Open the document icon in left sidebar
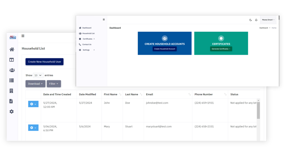 click(x=12, y=101)
